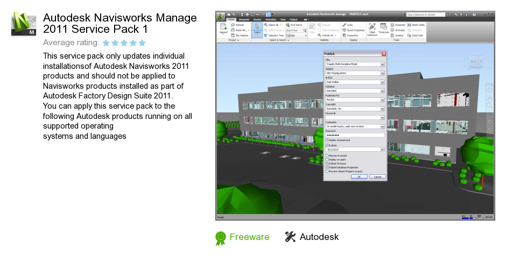Activate the Select arrow tool
The width and height of the screenshot is (506, 262).
pyautogui.click(x=257, y=27)
